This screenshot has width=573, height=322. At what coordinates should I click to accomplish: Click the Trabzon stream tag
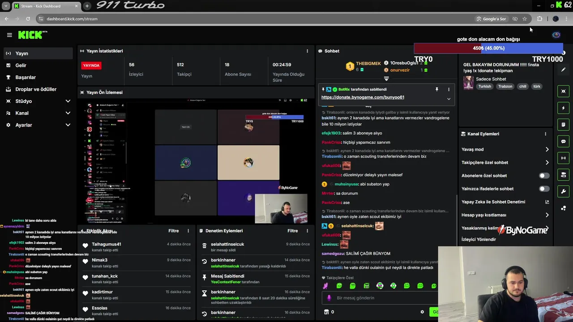pyautogui.click(x=505, y=86)
